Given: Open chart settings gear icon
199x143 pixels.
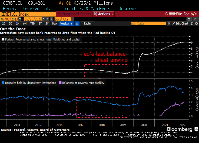Looking at the screenshot, I should click(196, 23).
